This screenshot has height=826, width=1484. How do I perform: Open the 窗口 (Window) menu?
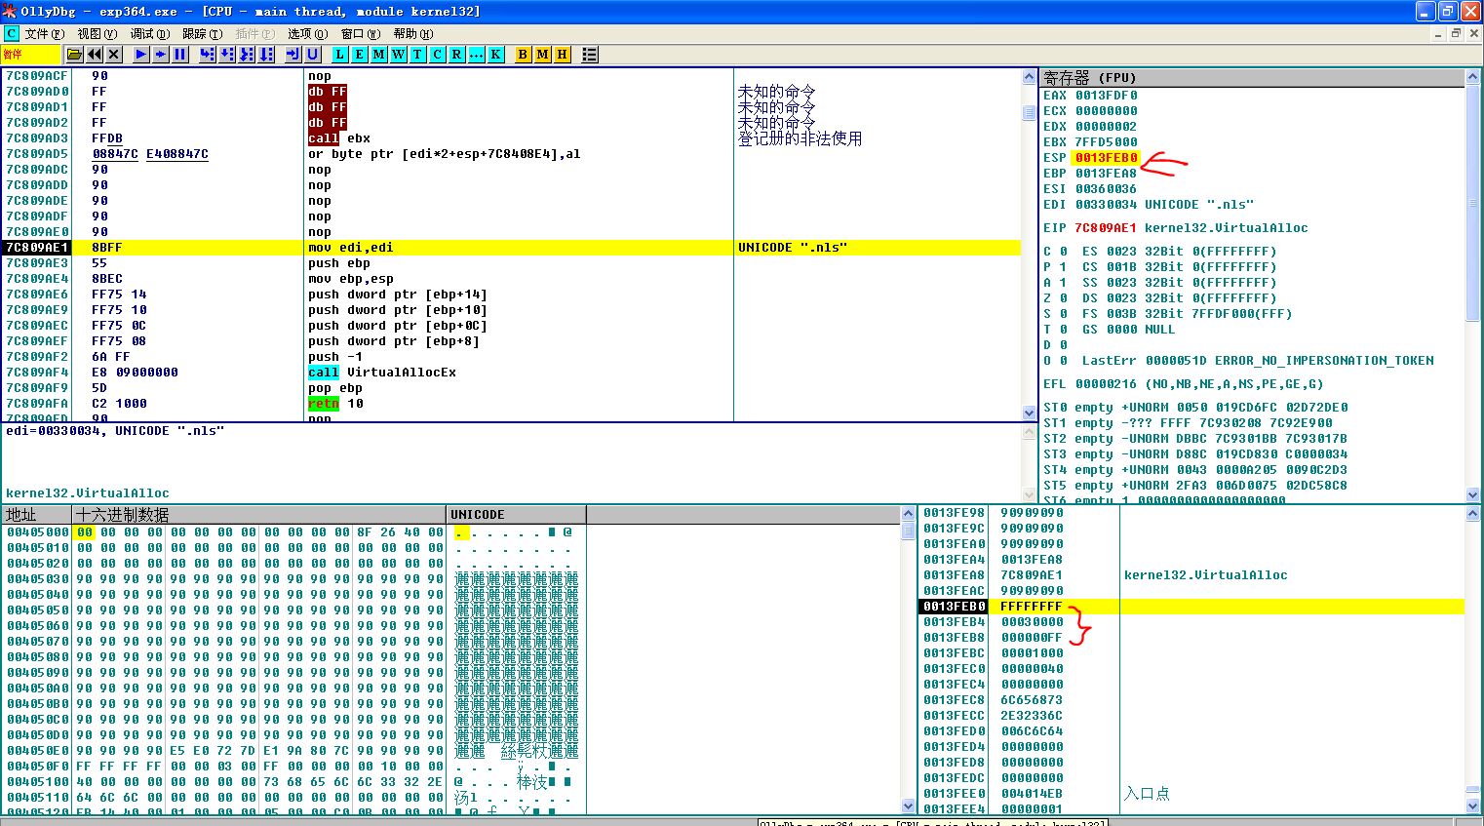[x=360, y=33]
